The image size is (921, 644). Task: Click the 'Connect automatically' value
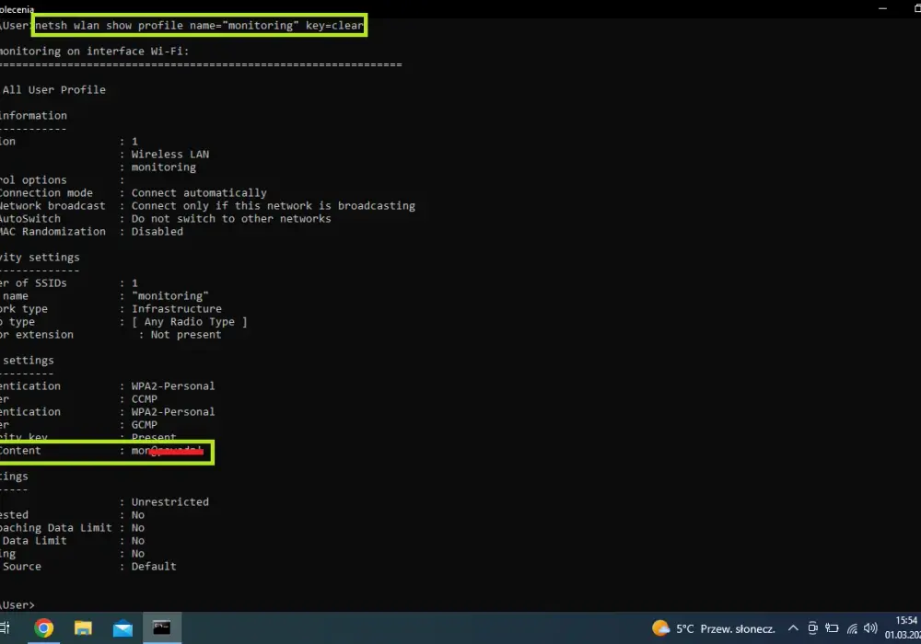point(199,193)
